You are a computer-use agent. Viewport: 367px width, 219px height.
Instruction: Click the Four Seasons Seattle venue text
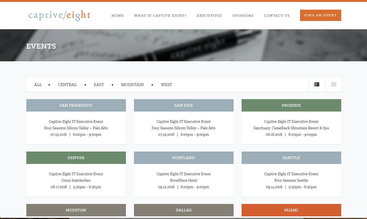(x=291, y=180)
